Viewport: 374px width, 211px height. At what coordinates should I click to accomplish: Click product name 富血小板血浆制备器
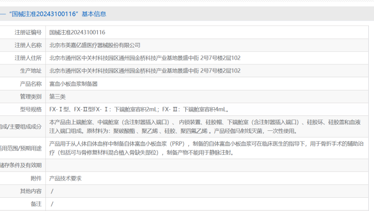[x=74, y=84]
